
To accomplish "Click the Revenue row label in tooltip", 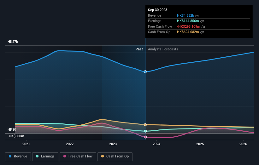I will pyautogui.click(x=155, y=15).
